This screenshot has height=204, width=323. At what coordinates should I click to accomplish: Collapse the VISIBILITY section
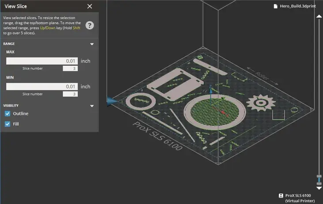click(92, 106)
